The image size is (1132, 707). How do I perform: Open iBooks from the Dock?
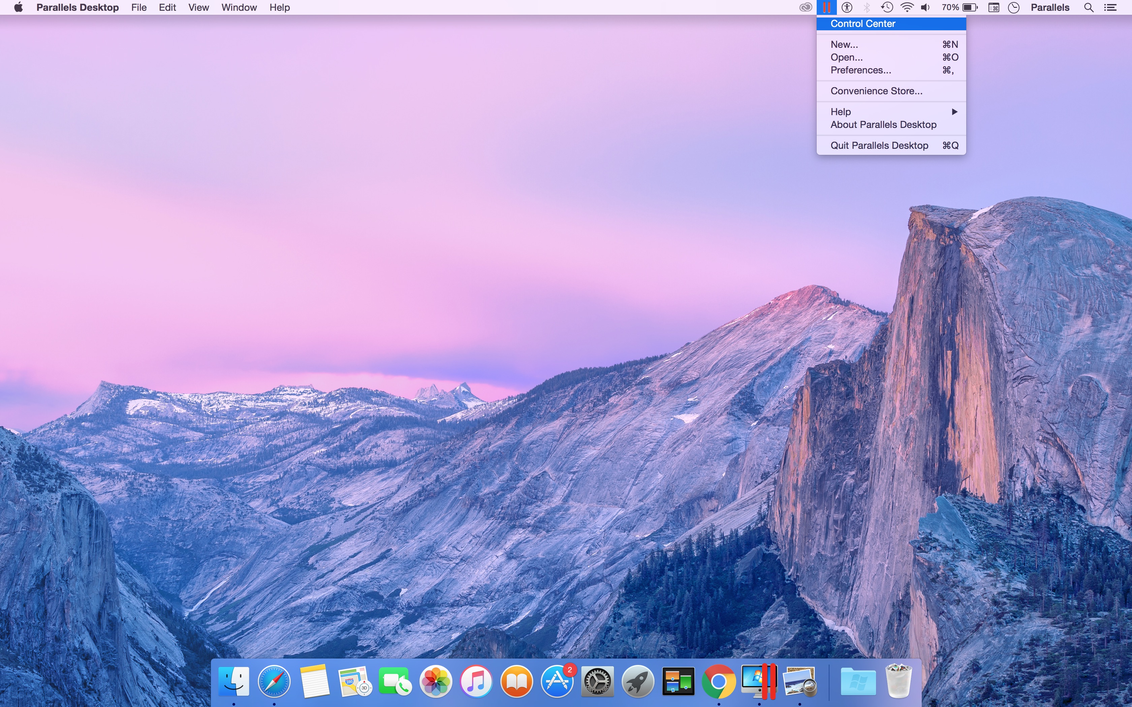tap(516, 681)
